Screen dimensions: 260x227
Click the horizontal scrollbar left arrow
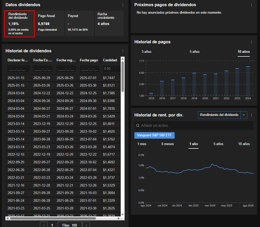point(7,218)
